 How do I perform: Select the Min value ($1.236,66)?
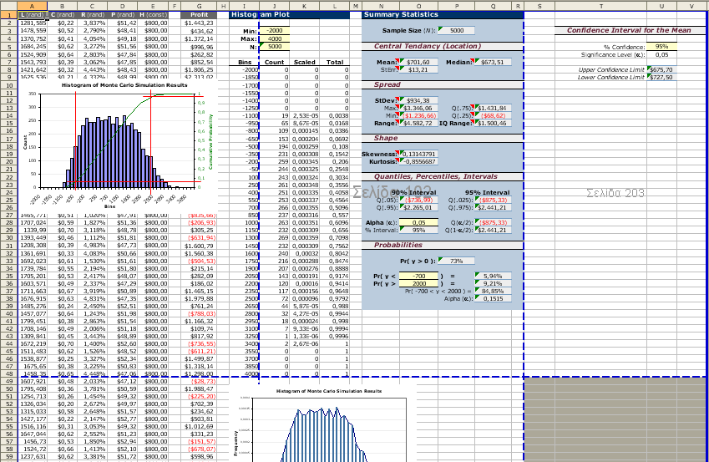tap(418, 116)
